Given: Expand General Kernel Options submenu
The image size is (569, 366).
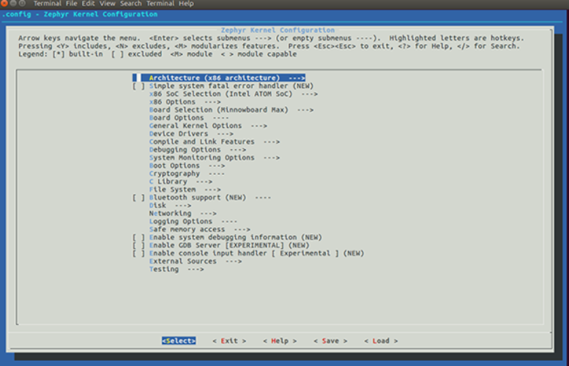Looking at the screenshot, I should [x=208, y=126].
